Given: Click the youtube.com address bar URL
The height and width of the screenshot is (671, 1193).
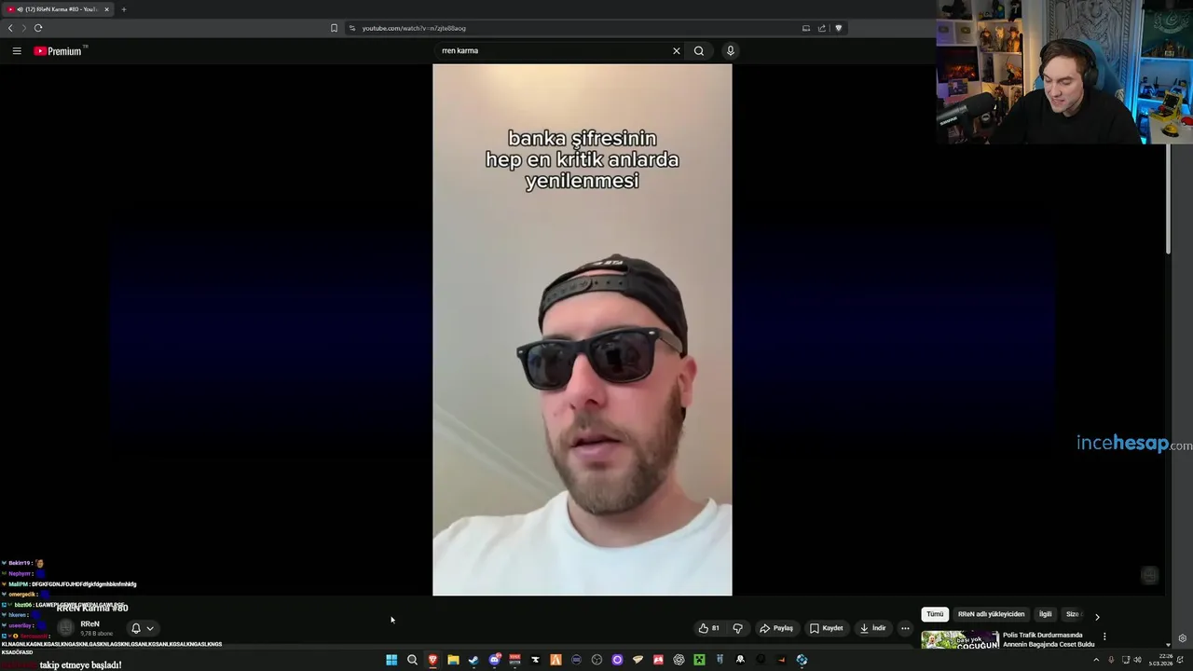Looking at the screenshot, I should [414, 28].
